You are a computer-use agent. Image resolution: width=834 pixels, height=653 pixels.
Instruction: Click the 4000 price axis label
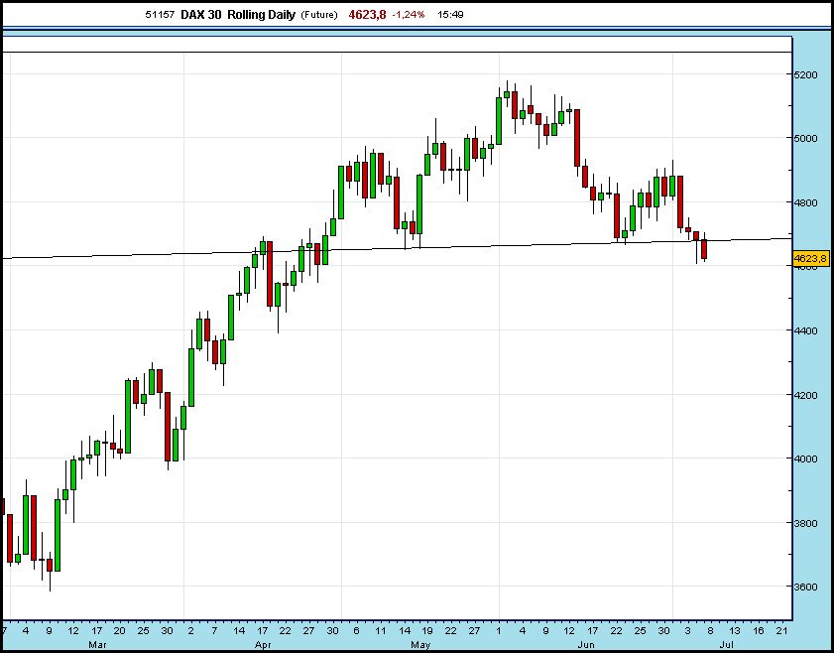[x=807, y=459]
